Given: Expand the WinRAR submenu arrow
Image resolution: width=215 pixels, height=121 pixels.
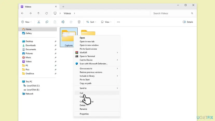Looking at the screenshot, I should click(117, 52).
